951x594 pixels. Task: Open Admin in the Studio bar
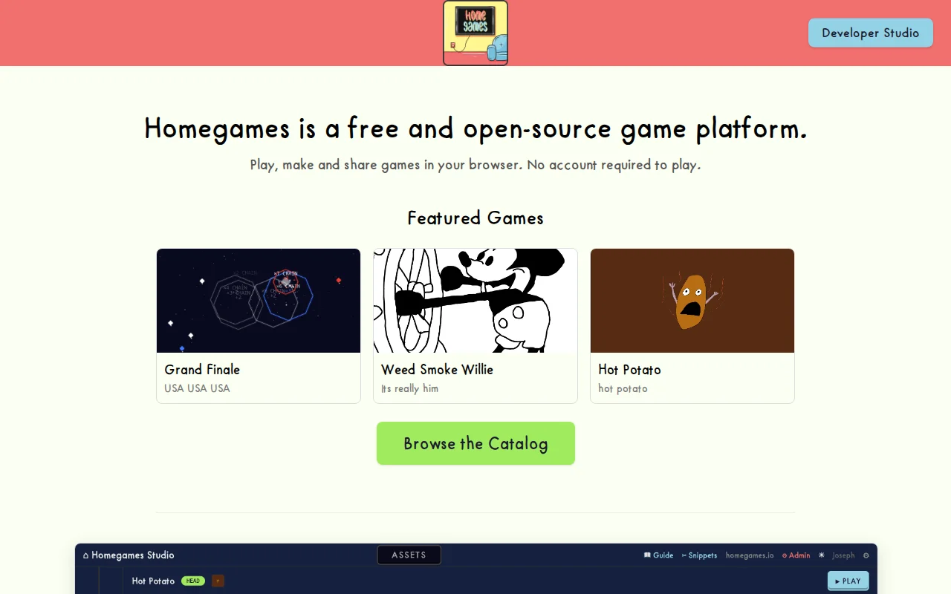coord(796,555)
